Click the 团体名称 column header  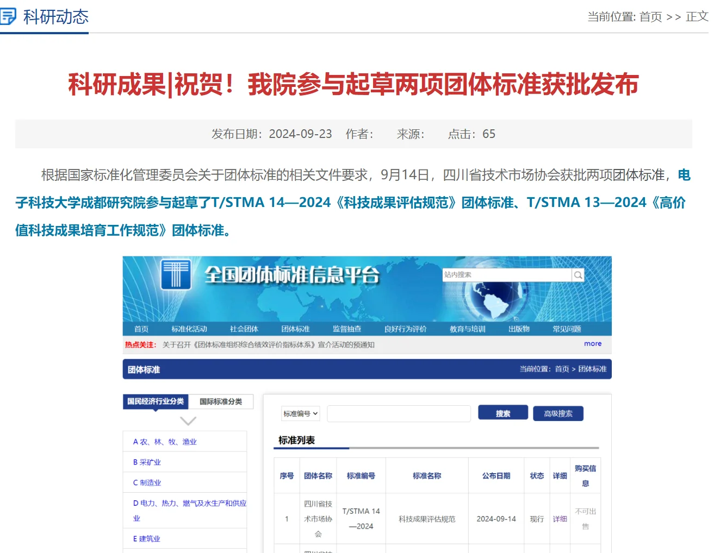tap(318, 476)
